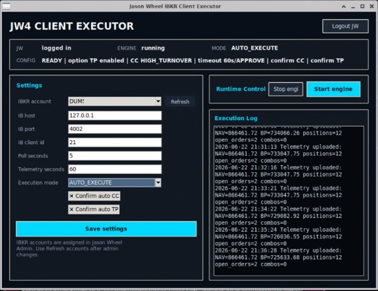Screen dimensions: 378x291
Task: Click the Runtime Control heading
Action: point(241,89)
